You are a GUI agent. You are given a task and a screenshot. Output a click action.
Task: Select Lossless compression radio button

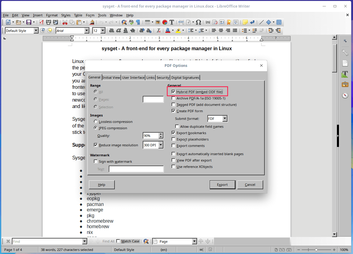click(x=96, y=122)
